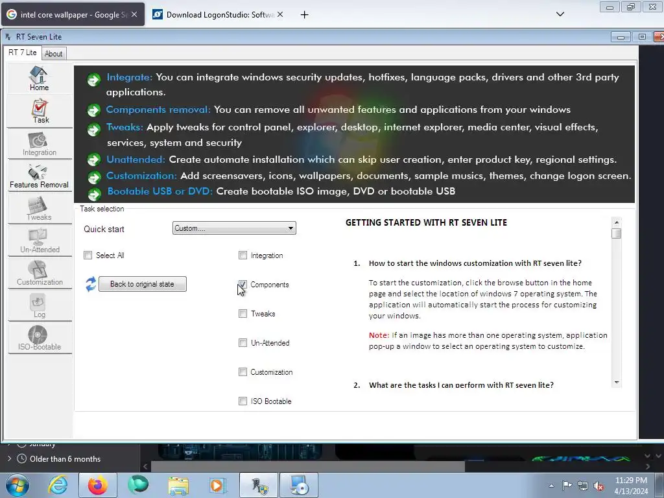Open Action Center flag in tray
Screen dimensions: 664x498
tap(567, 485)
